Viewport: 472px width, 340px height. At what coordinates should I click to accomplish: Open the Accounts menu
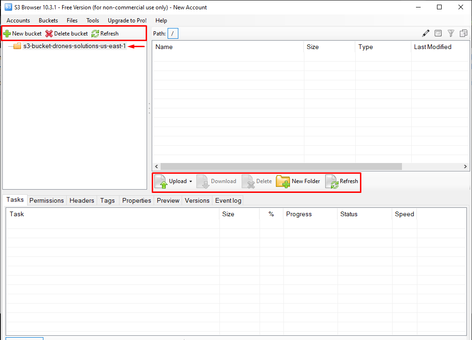18,21
